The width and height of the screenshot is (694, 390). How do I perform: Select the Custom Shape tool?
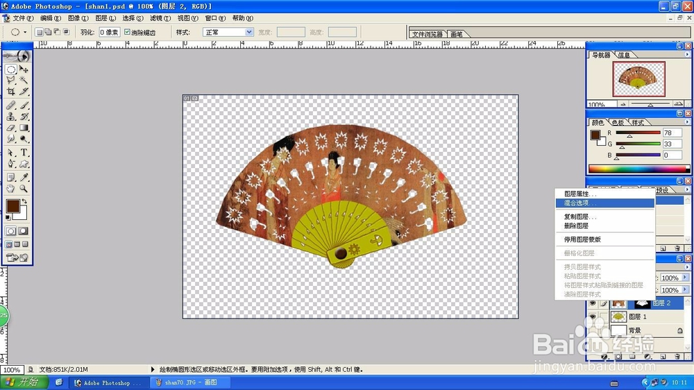click(x=24, y=164)
